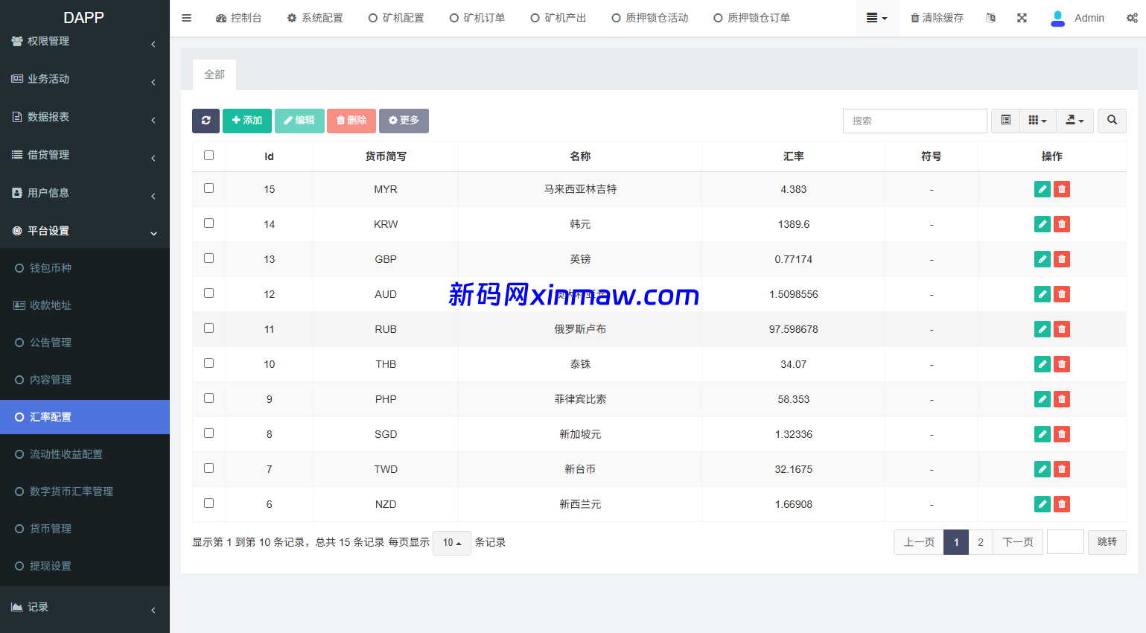
Task: Open the settings gears icon at top right
Action: pos(1132,18)
